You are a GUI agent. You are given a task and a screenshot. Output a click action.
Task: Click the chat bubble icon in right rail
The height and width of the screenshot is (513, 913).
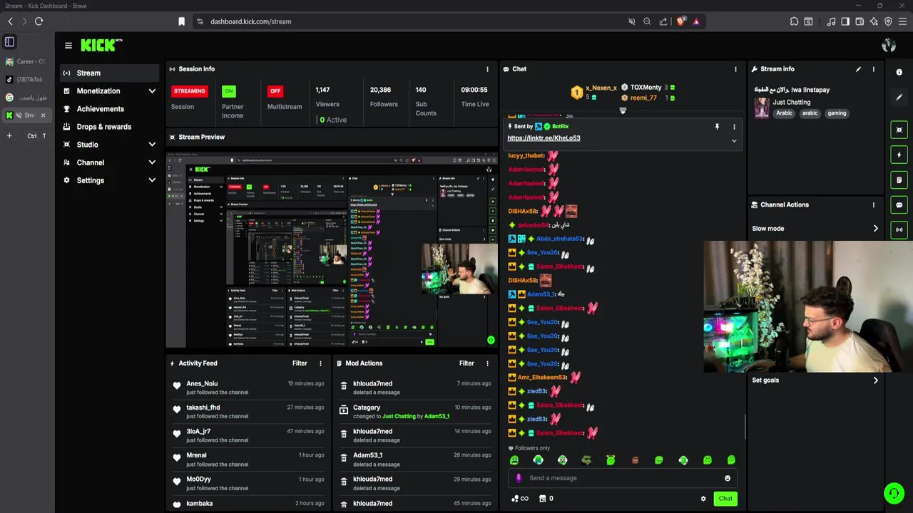(899, 204)
